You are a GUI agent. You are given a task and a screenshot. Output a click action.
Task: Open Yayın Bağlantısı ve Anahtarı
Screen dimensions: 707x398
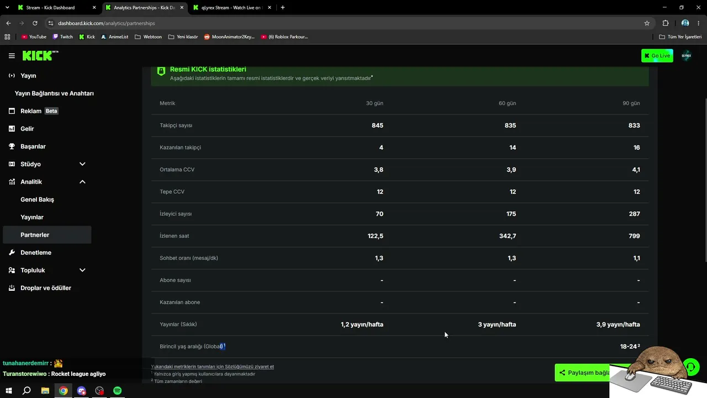tap(54, 93)
